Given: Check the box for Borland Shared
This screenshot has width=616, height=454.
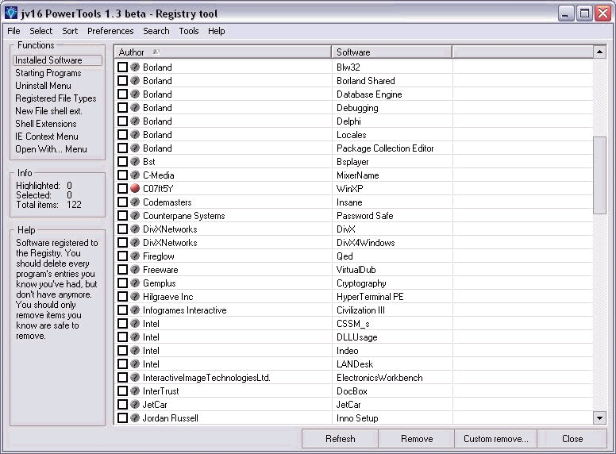Looking at the screenshot, I should [122, 80].
